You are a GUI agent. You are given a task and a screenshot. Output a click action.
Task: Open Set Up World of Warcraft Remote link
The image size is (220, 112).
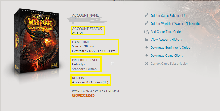pos(175,24)
